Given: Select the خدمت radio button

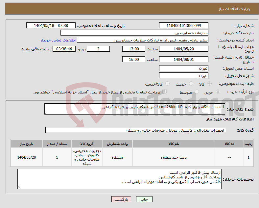Looking at the screenshot, I should pos(191,84).
